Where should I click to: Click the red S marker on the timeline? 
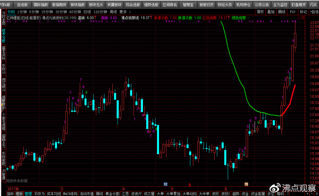pos(189,185)
